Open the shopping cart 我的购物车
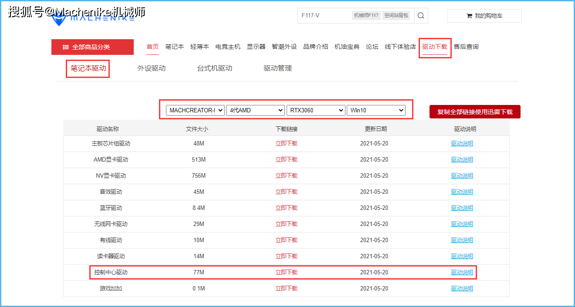 [484, 16]
